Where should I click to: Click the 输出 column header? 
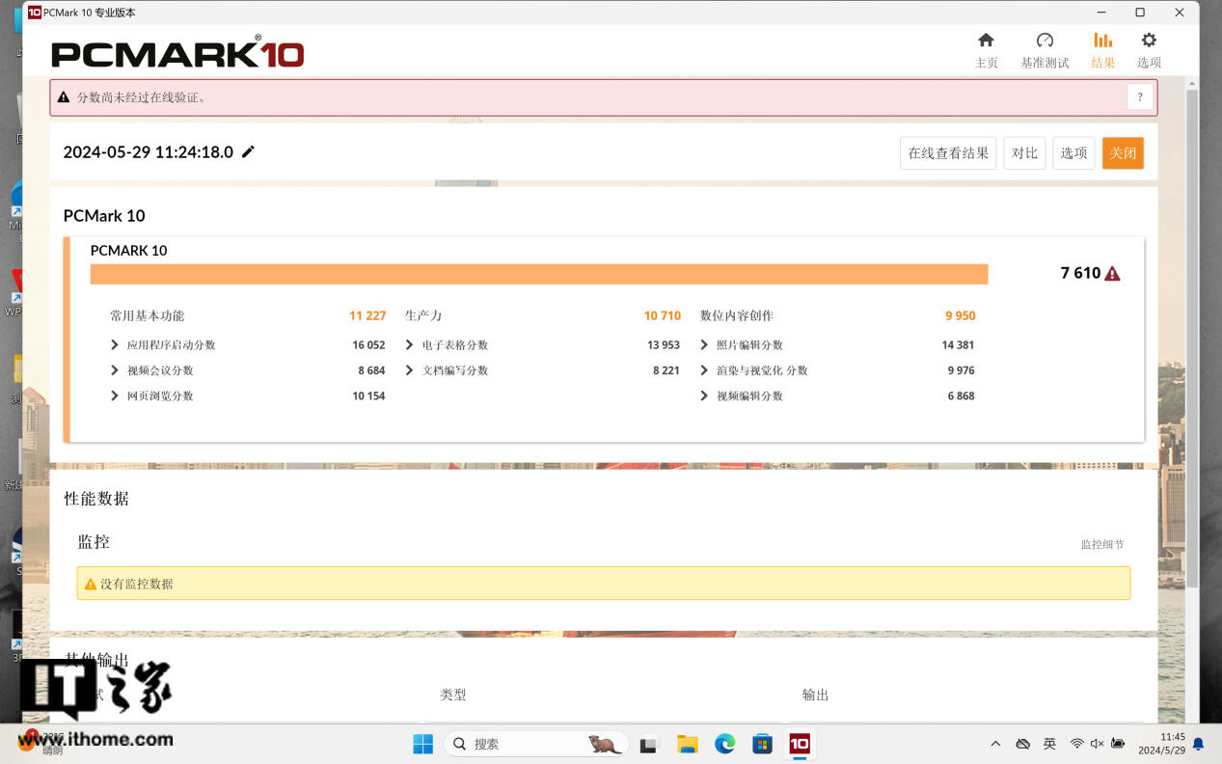pyautogui.click(x=816, y=695)
